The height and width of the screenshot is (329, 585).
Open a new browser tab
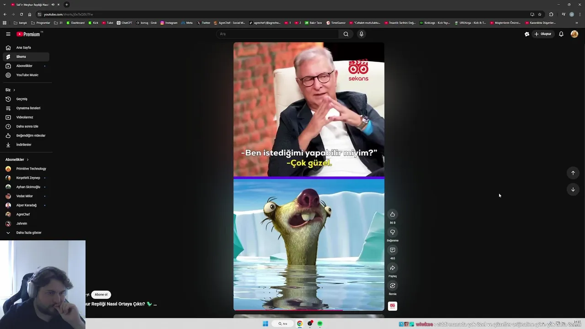[66, 5]
